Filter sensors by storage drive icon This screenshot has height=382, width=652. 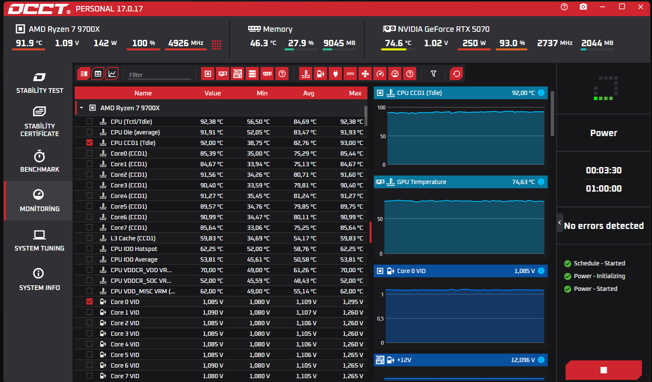coord(252,74)
